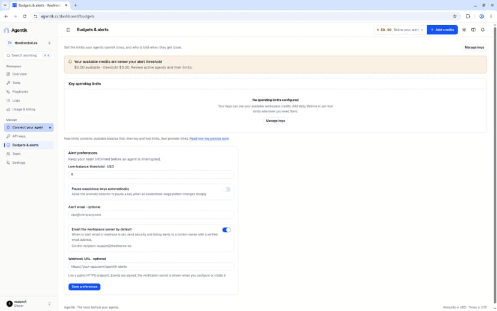Open notifications bell in header

(483, 30)
